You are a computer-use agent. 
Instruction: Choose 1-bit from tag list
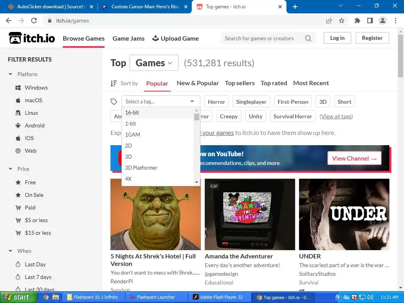[x=158, y=123]
